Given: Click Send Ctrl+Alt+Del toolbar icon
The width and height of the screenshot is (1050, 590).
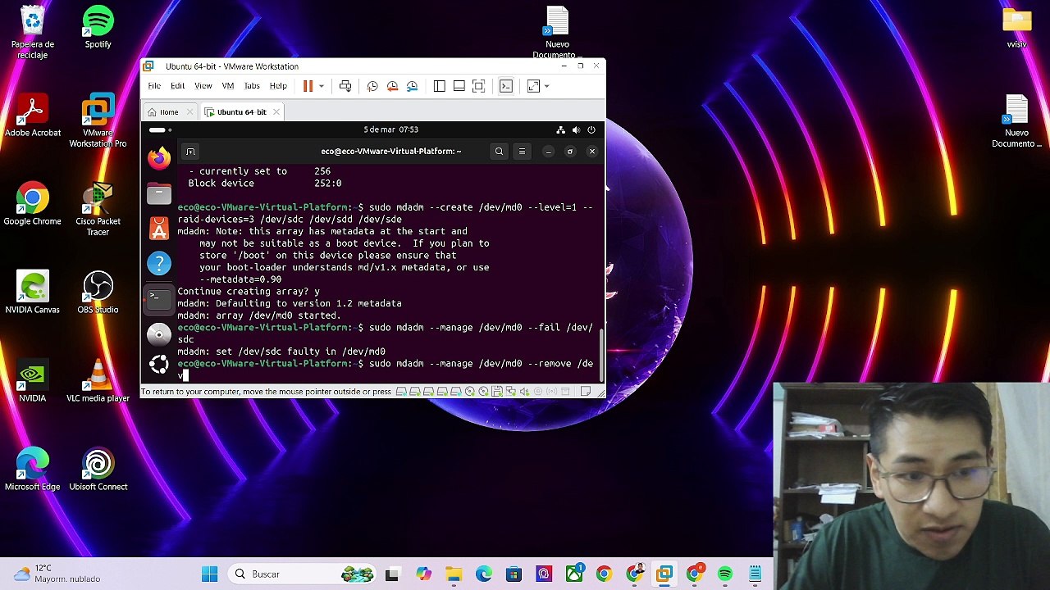Looking at the screenshot, I should pyautogui.click(x=345, y=86).
